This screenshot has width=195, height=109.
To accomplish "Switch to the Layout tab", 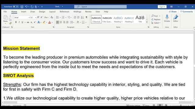I will click(52, 12).
